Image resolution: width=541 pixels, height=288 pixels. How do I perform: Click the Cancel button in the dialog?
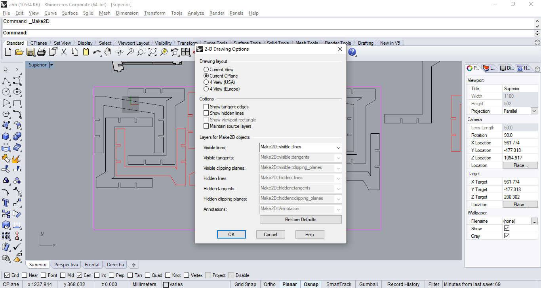pyautogui.click(x=270, y=235)
